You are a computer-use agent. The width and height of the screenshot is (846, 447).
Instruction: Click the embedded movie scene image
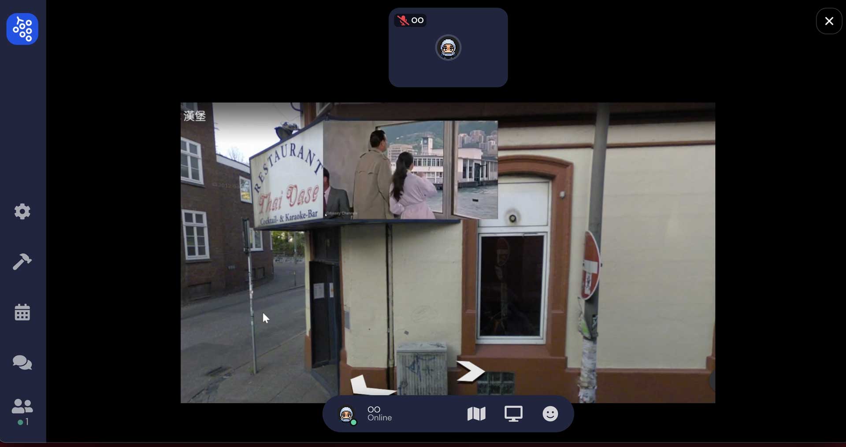pos(410,170)
